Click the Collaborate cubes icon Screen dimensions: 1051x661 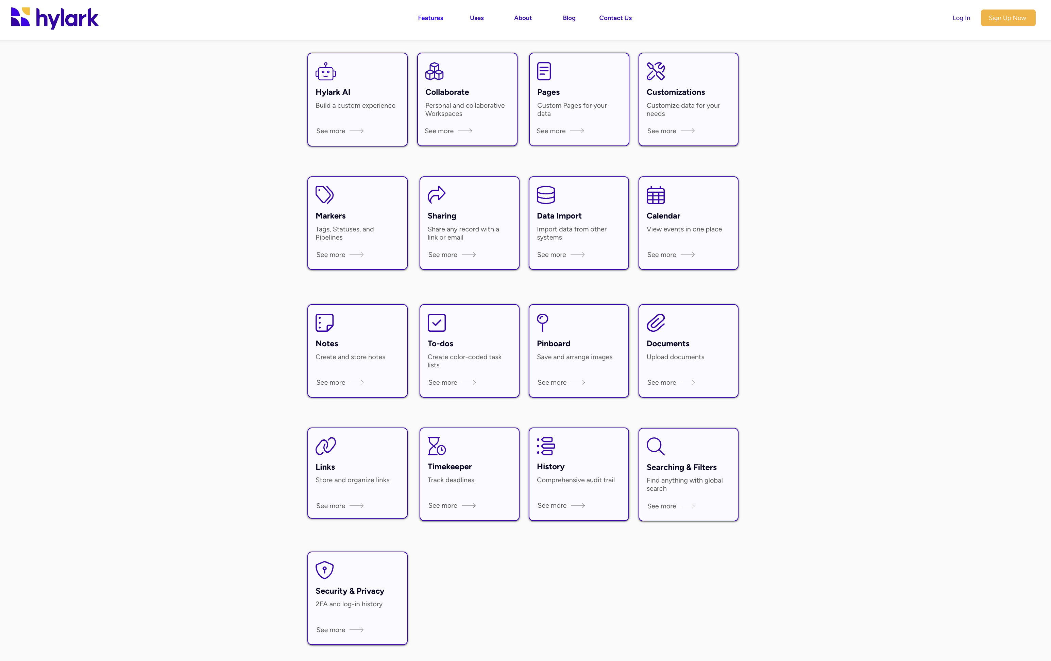(434, 72)
